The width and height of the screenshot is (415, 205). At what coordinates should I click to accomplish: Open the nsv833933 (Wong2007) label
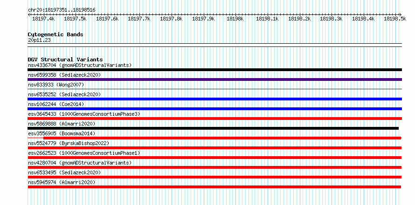(x=56, y=85)
